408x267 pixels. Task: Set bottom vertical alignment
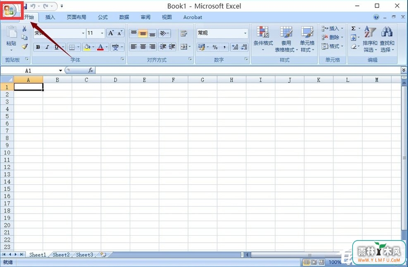(x=152, y=33)
